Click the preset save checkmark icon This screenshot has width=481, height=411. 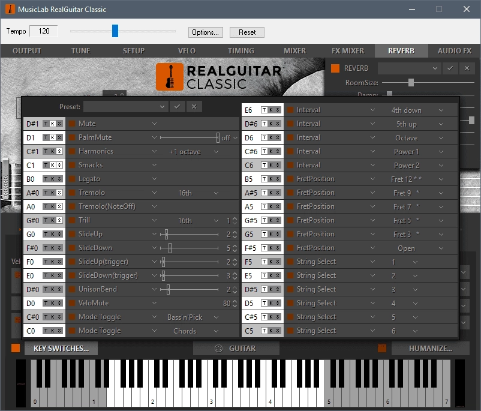pos(178,107)
